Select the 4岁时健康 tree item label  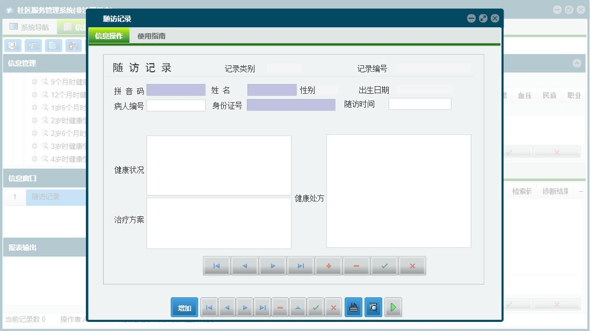coord(69,159)
